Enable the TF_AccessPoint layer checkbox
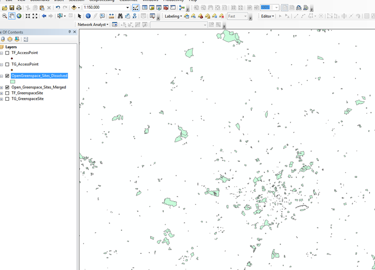 7,53
